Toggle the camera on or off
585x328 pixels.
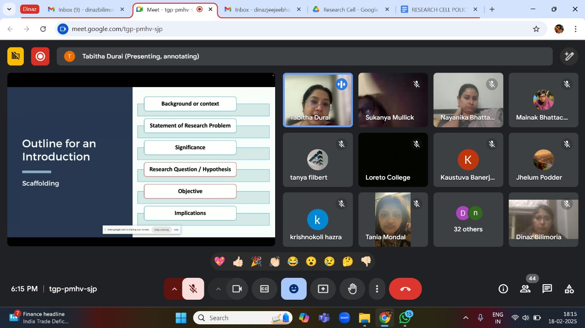click(237, 289)
